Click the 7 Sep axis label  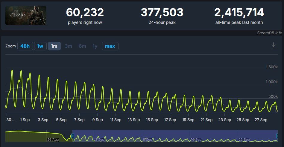point(79,120)
